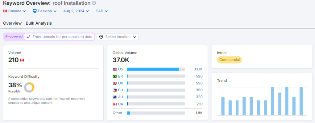Viewport: 315px width, 123px height.
Task: Click the Keyword Difficulty donut chart
Action: (29, 87)
